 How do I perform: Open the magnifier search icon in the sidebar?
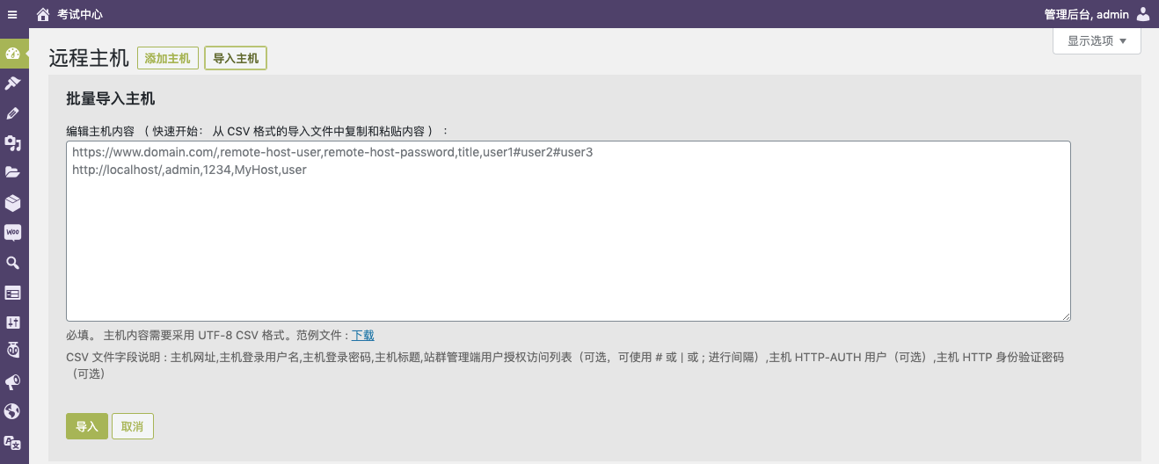13,263
